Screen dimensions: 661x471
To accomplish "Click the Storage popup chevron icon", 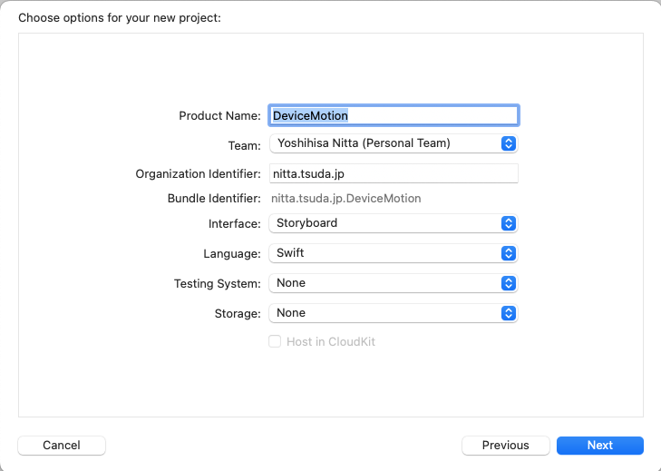I will pos(509,313).
